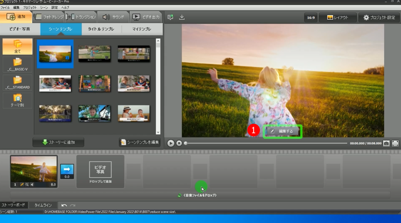Click the magnifier icon on scene 1

pyautogui.click(x=27, y=185)
